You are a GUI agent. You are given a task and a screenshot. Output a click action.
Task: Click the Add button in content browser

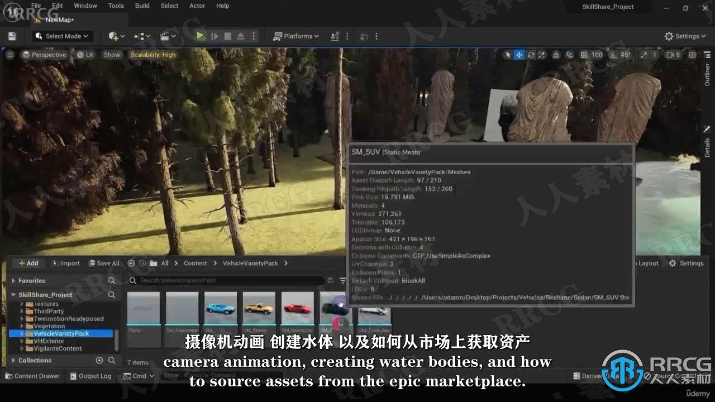point(28,263)
